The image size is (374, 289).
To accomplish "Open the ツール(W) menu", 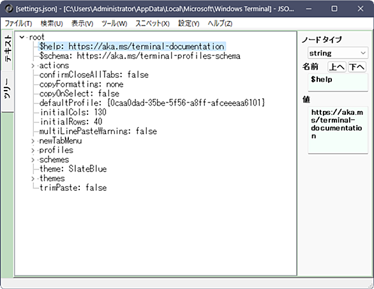I will tap(114, 24).
